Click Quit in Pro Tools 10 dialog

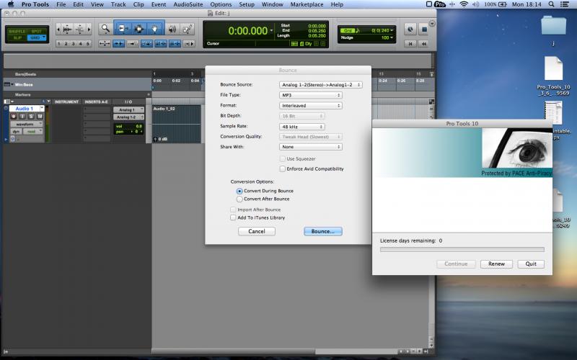pos(531,264)
